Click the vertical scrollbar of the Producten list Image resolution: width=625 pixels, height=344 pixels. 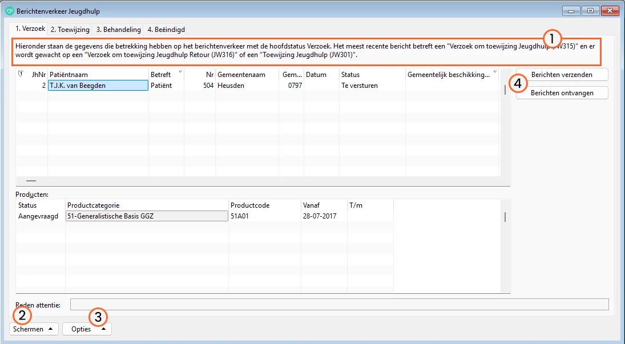click(x=505, y=217)
